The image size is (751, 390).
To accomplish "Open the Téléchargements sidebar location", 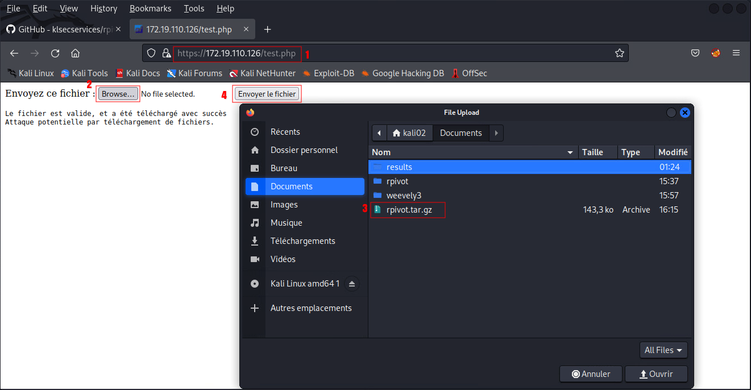I will 302,241.
